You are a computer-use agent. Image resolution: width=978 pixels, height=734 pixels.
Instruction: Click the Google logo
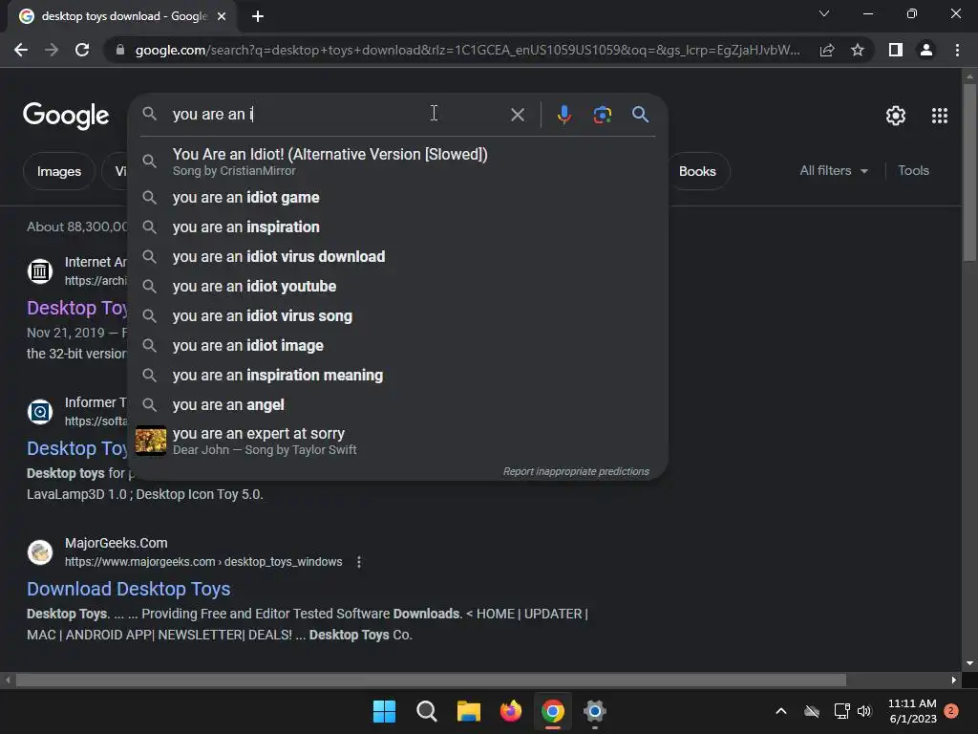click(x=66, y=115)
